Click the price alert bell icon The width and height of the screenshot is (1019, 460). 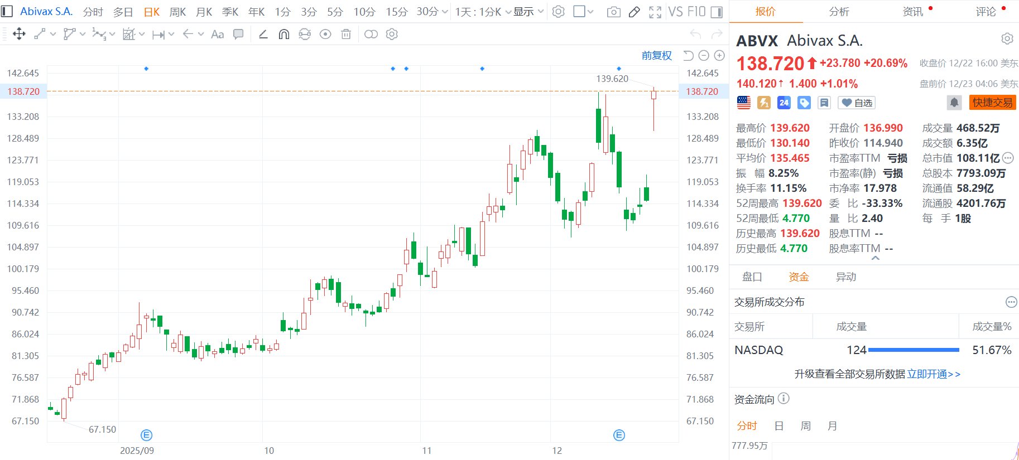(x=954, y=103)
